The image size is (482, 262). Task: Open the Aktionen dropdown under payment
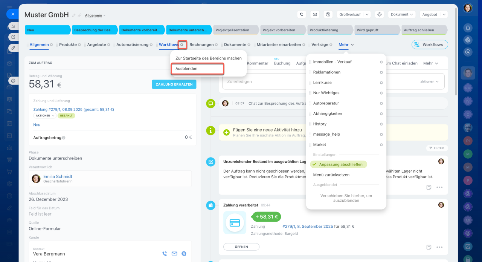[45, 116]
